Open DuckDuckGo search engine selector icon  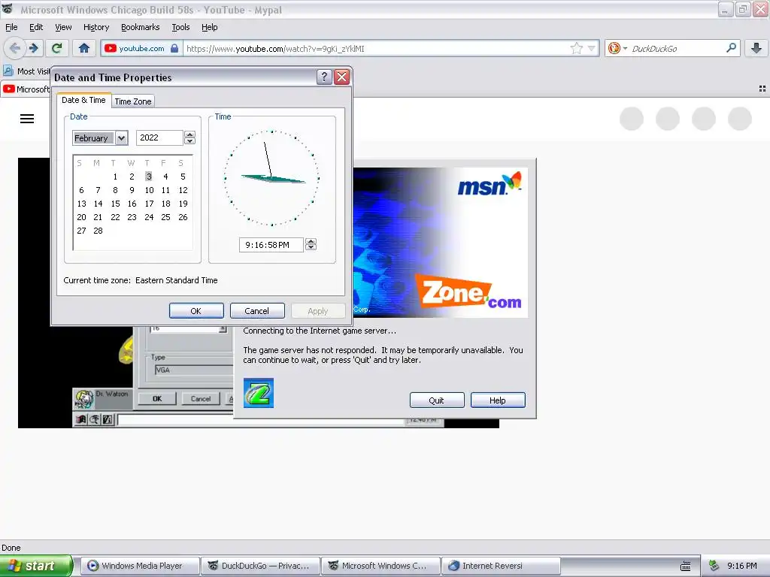(x=617, y=48)
